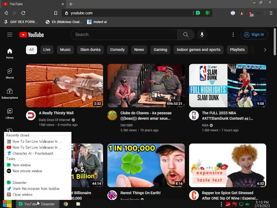The image size is (277, 208).
Task: Click the page vertical scrollbar
Action: (275, 42)
